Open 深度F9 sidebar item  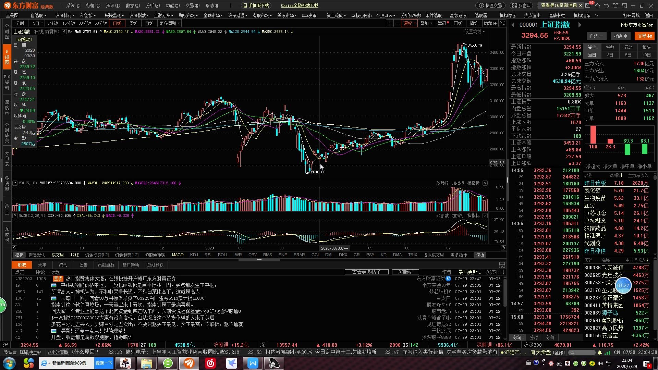(7, 108)
